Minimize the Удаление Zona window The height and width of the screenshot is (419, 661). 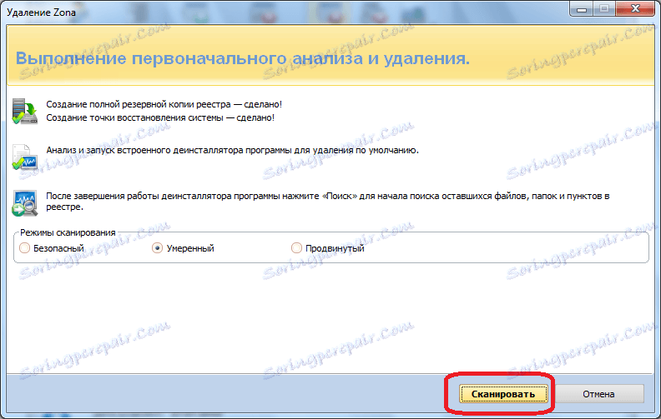click(x=582, y=9)
